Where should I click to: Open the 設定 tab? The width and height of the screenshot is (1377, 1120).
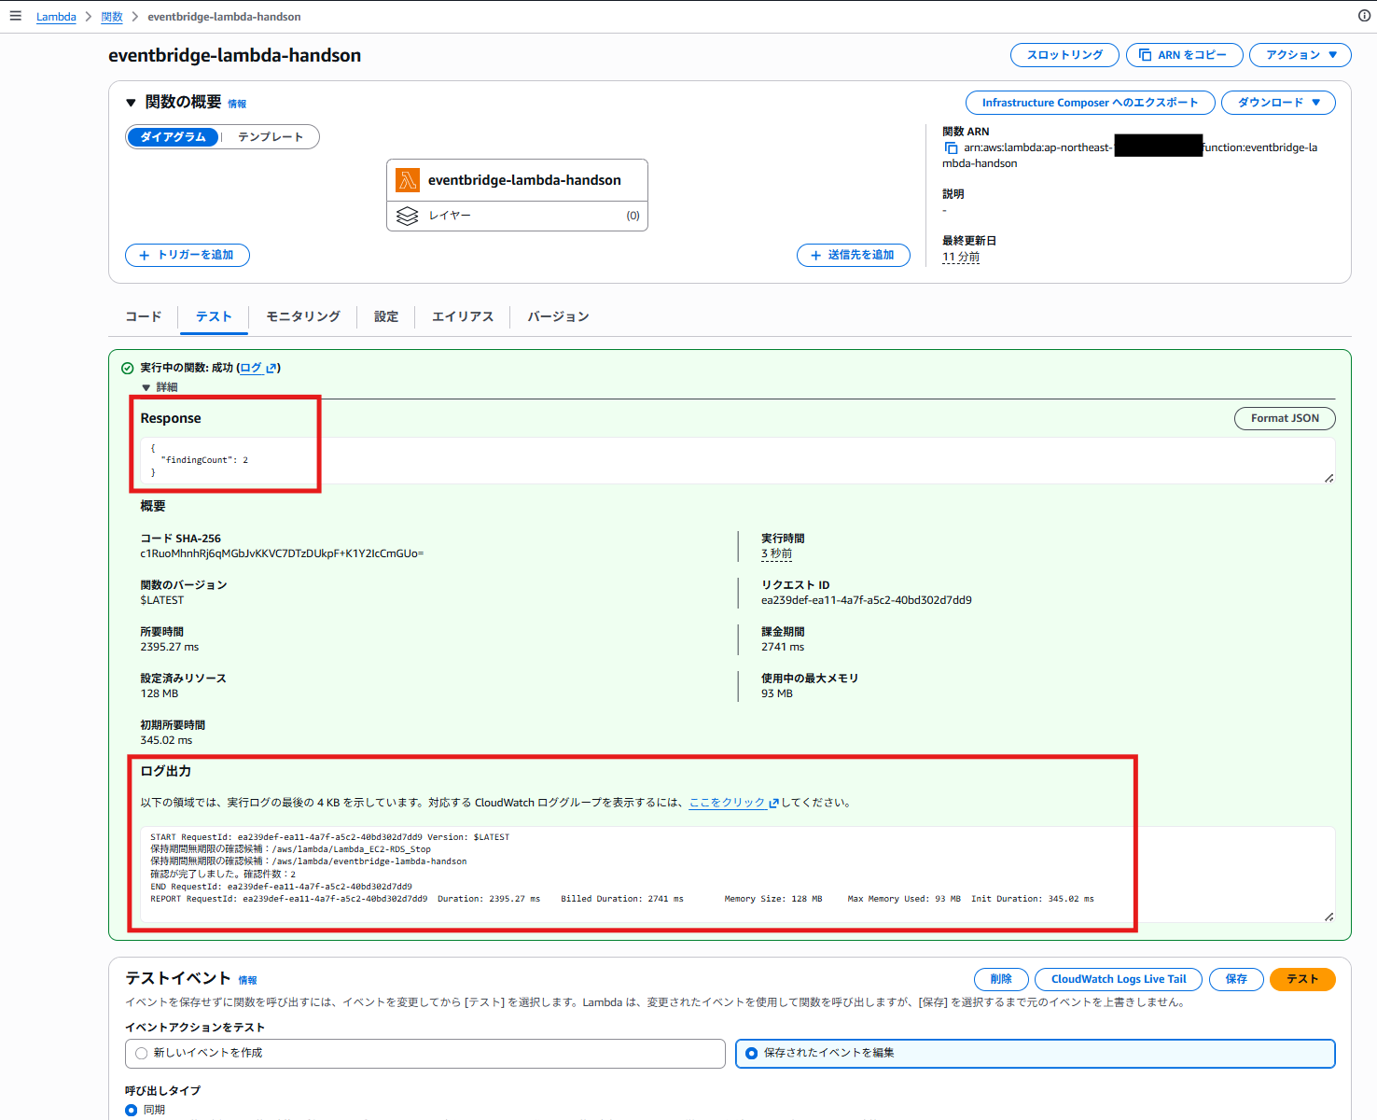pyautogui.click(x=386, y=316)
